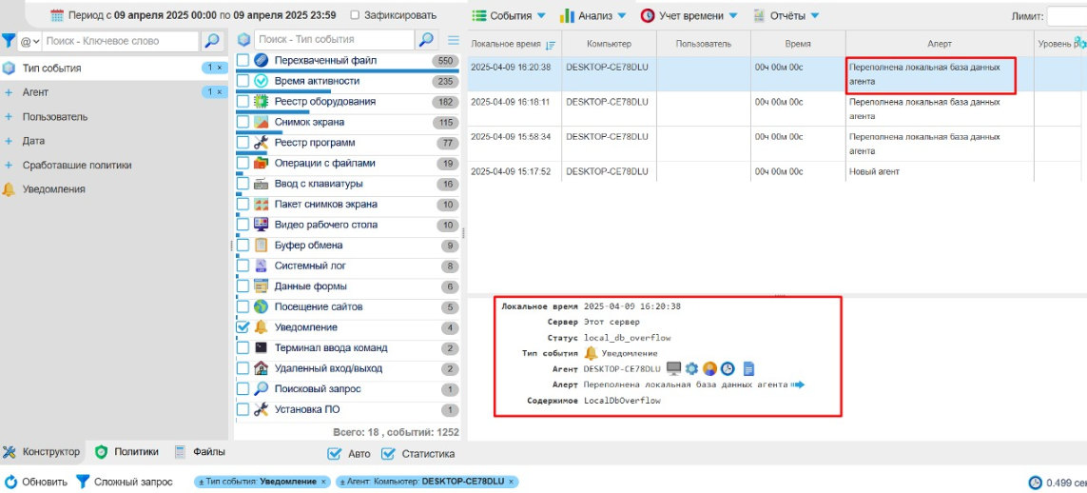Click the blue arrow after the alert text
This screenshot has width=1087, height=493.
pos(798,385)
